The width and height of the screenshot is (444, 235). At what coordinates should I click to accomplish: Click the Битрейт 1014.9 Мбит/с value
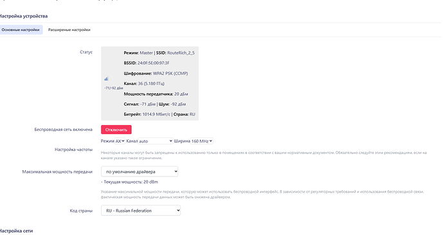point(156,114)
